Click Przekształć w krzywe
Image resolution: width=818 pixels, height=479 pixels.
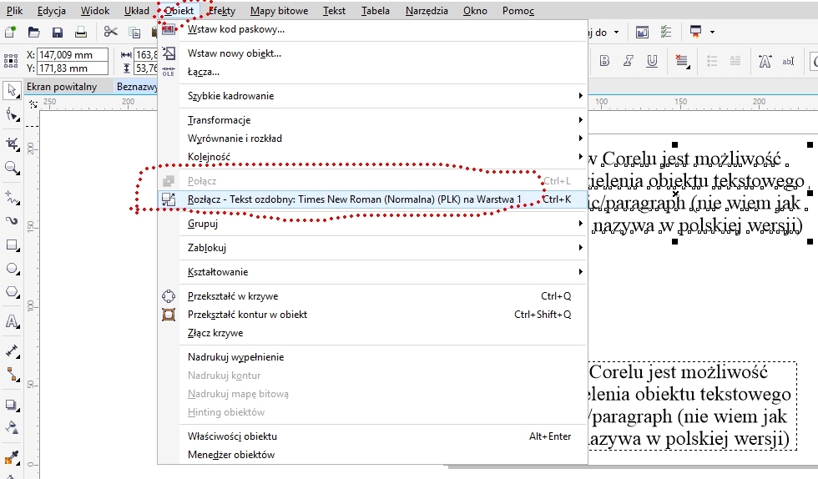(x=233, y=296)
